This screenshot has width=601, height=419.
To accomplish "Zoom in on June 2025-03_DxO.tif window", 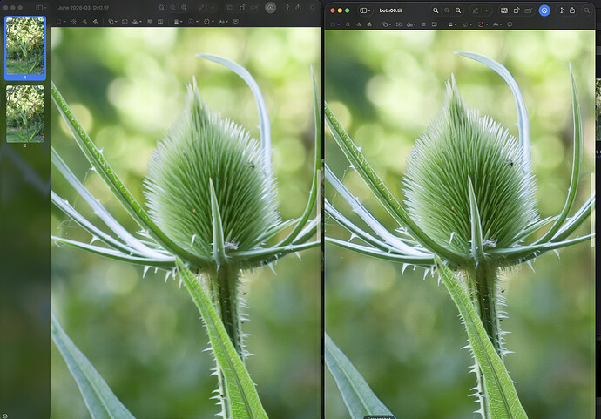I will 184,8.
